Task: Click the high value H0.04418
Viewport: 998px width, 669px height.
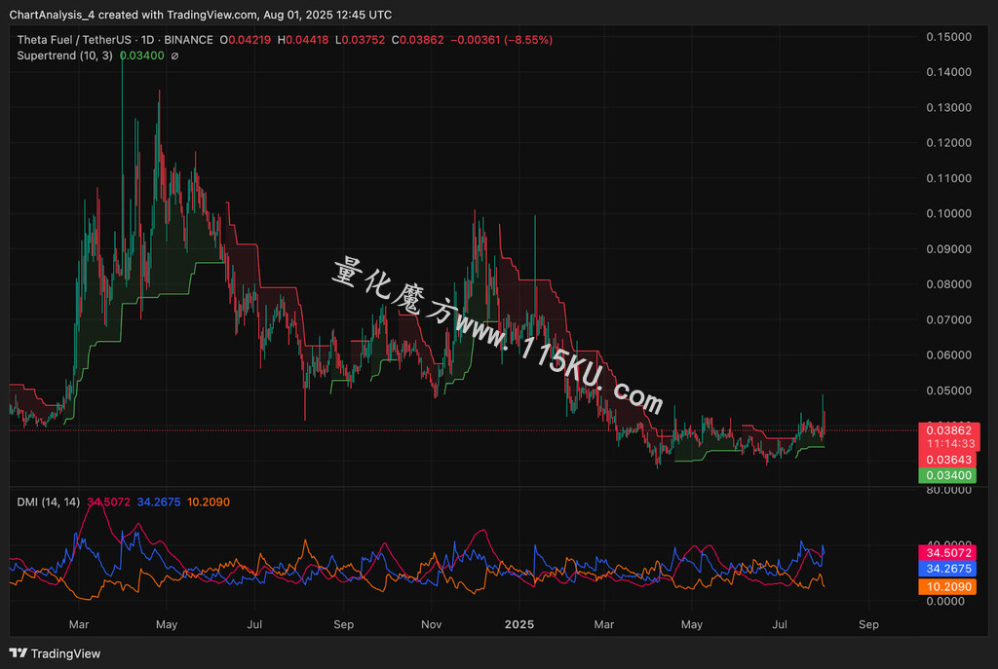Action: [303, 39]
